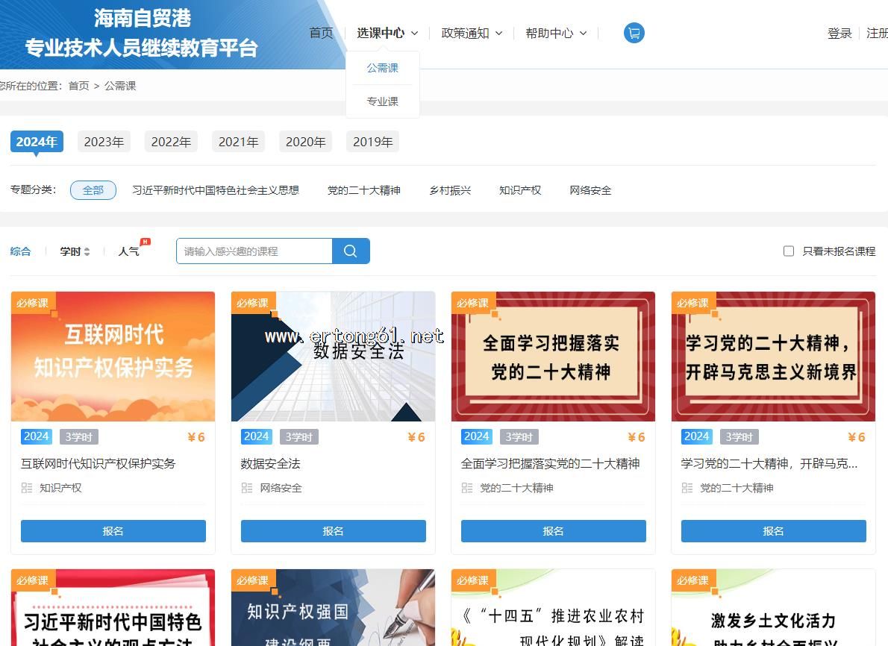Expand the 帮助中心 dropdown
Viewport: 888px width, 646px height.
tap(556, 33)
